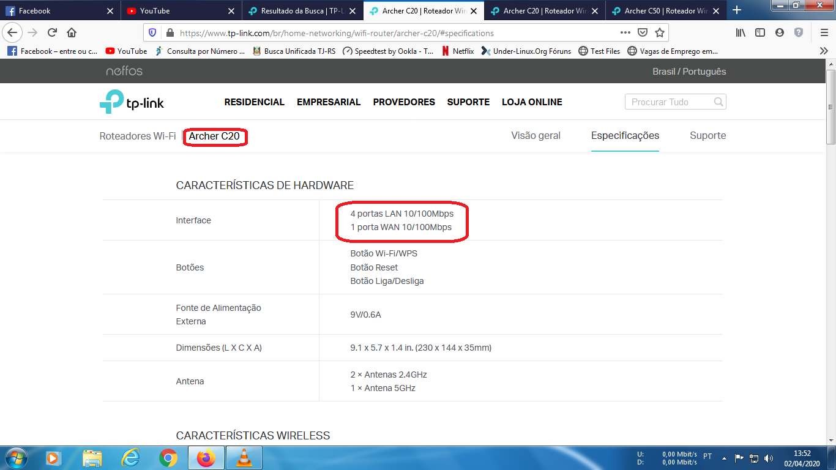836x470 pixels.
Task: Switch to Resultado da Busca tab
Action: click(302, 11)
